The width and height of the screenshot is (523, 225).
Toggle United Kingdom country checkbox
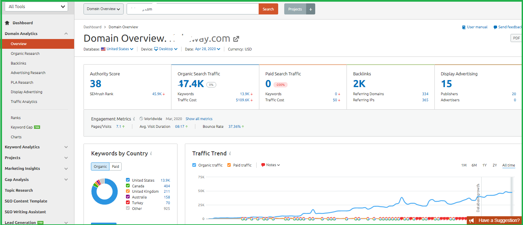128,191
